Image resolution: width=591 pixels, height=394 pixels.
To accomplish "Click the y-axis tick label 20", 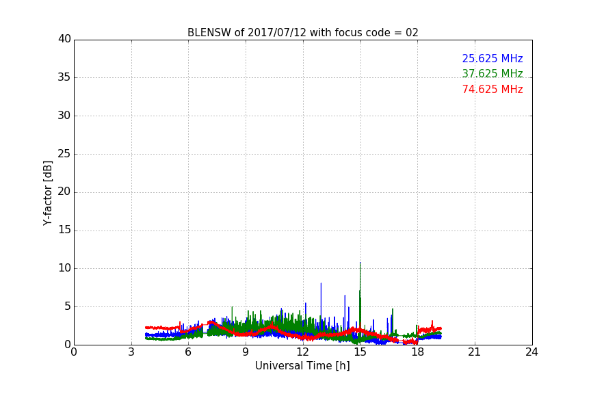I will click(64, 192).
